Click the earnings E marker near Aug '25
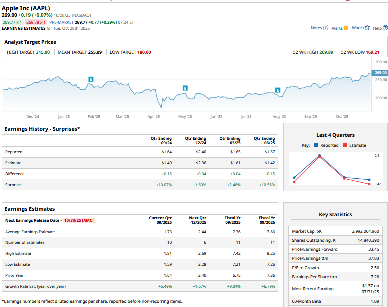 (x=278, y=90)
